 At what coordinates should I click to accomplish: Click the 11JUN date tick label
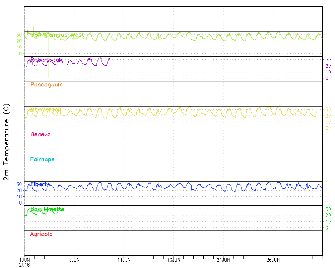click(124, 260)
